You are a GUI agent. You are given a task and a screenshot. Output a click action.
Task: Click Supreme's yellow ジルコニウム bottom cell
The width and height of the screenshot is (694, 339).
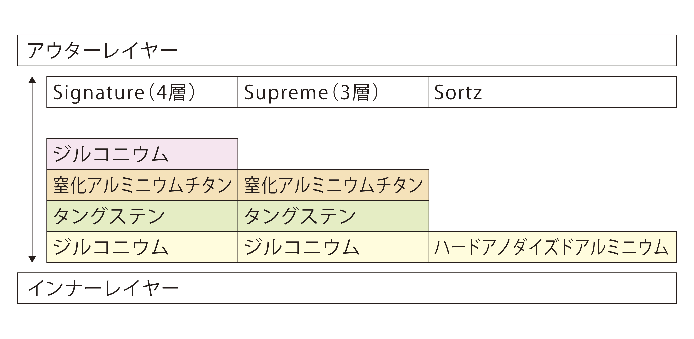[333, 247]
